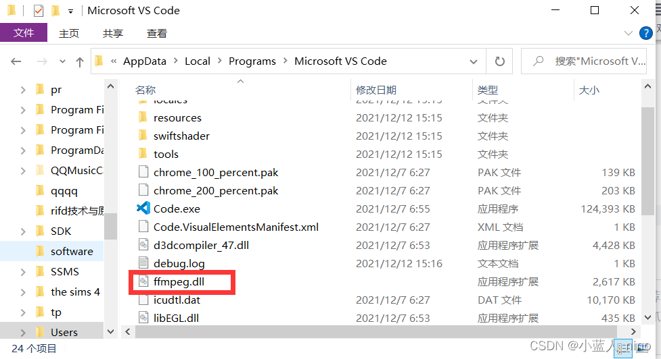The width and height of the screenshot is (661, 359).
Task: Select chrome_100_percent.pak file icon
Action: (x=143, y=172)
